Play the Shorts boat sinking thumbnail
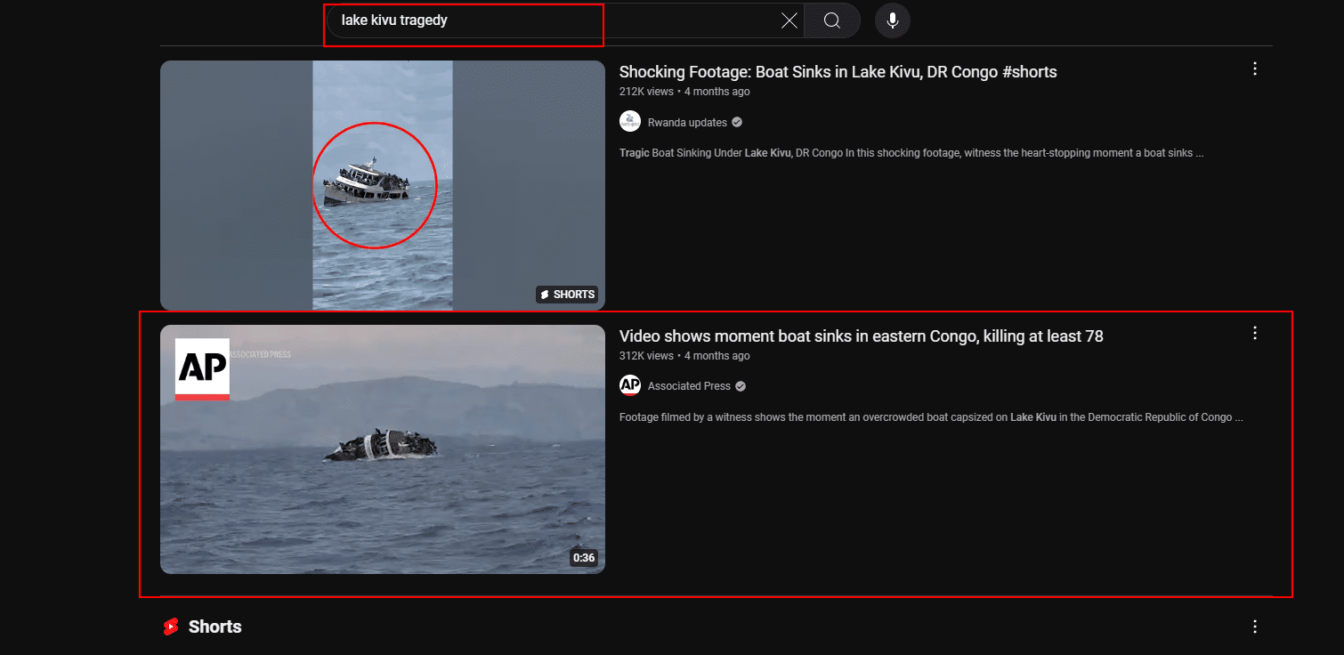The width and height of the screenshot is (1344, 655). click(382, 185)
